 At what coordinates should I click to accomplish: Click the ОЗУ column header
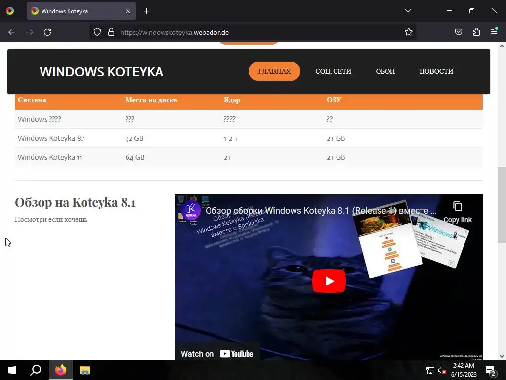334,100
